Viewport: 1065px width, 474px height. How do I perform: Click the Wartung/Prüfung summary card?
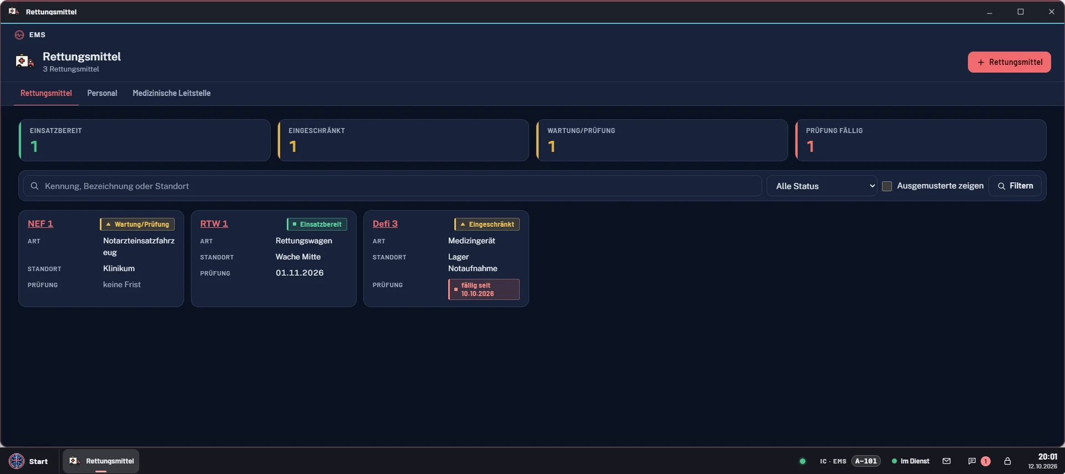(x=662, y=140)
